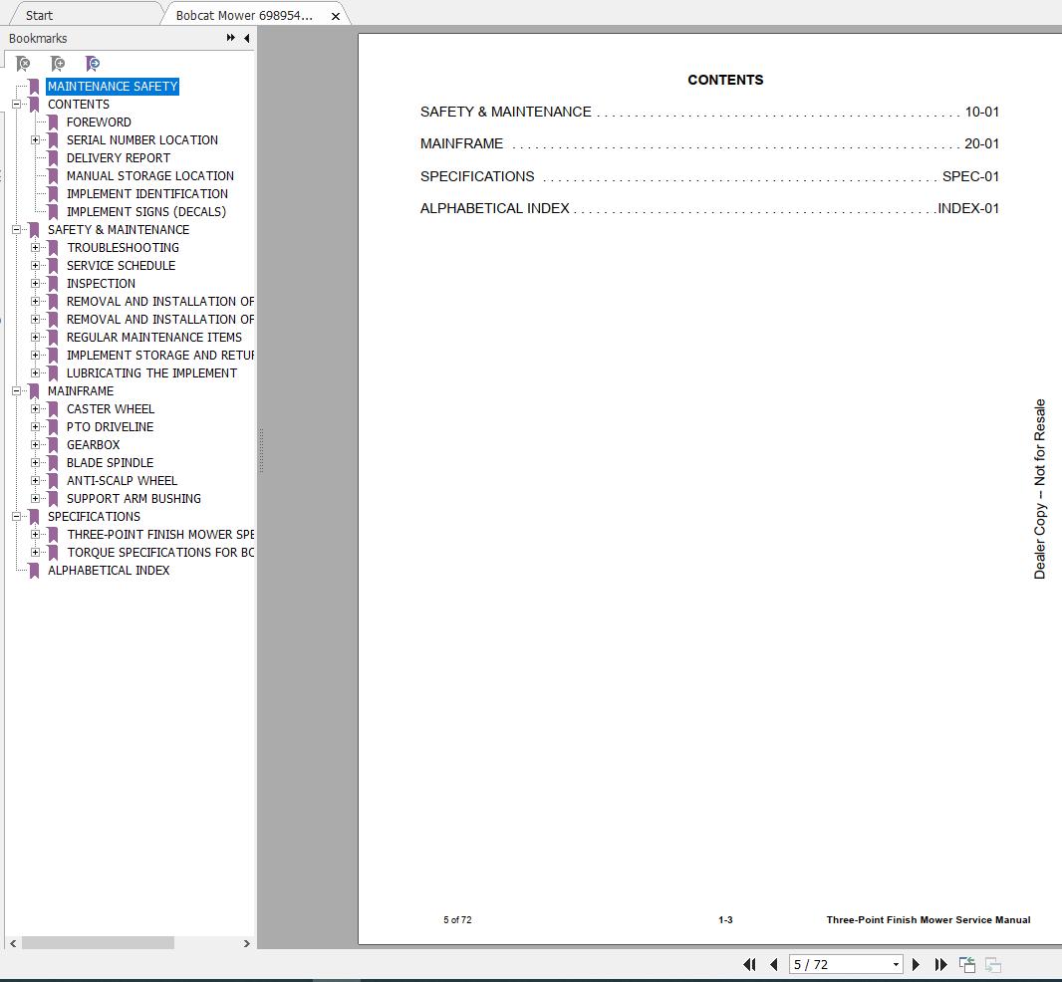
Task: Open the IMPLEMENT IDENTIFICATION bookmark
Action: (x=147, y=193)
